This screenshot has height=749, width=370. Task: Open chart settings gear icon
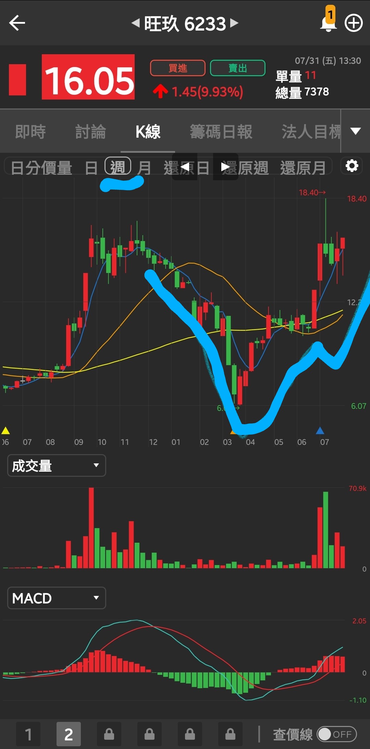coord(351,166)
